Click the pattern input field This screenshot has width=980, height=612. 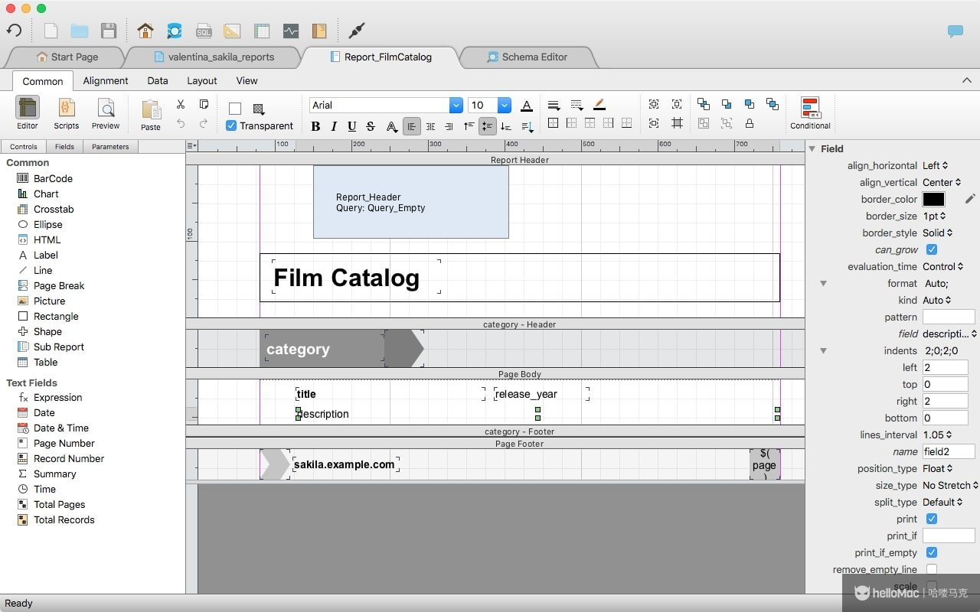949,317
